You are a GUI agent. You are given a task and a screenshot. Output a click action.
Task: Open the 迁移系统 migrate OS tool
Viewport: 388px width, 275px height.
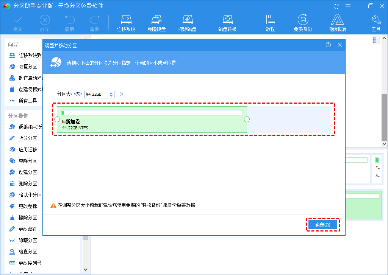pos(126,24)
